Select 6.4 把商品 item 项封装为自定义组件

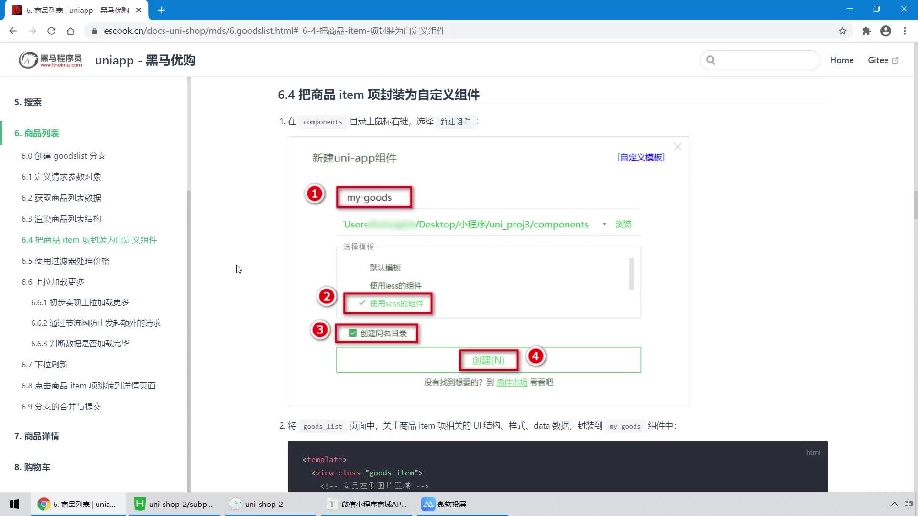[x=89, y=240]
